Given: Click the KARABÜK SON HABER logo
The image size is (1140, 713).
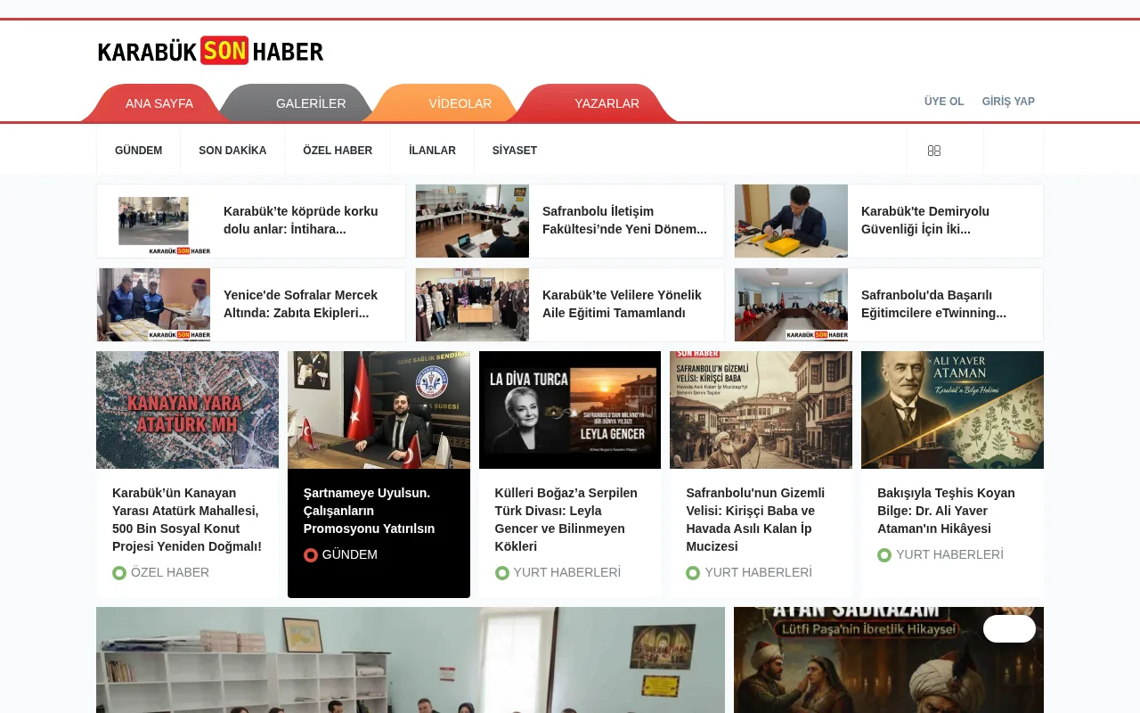Looking at the screenshot, I should pyautogui.click(x=210, y=51).
